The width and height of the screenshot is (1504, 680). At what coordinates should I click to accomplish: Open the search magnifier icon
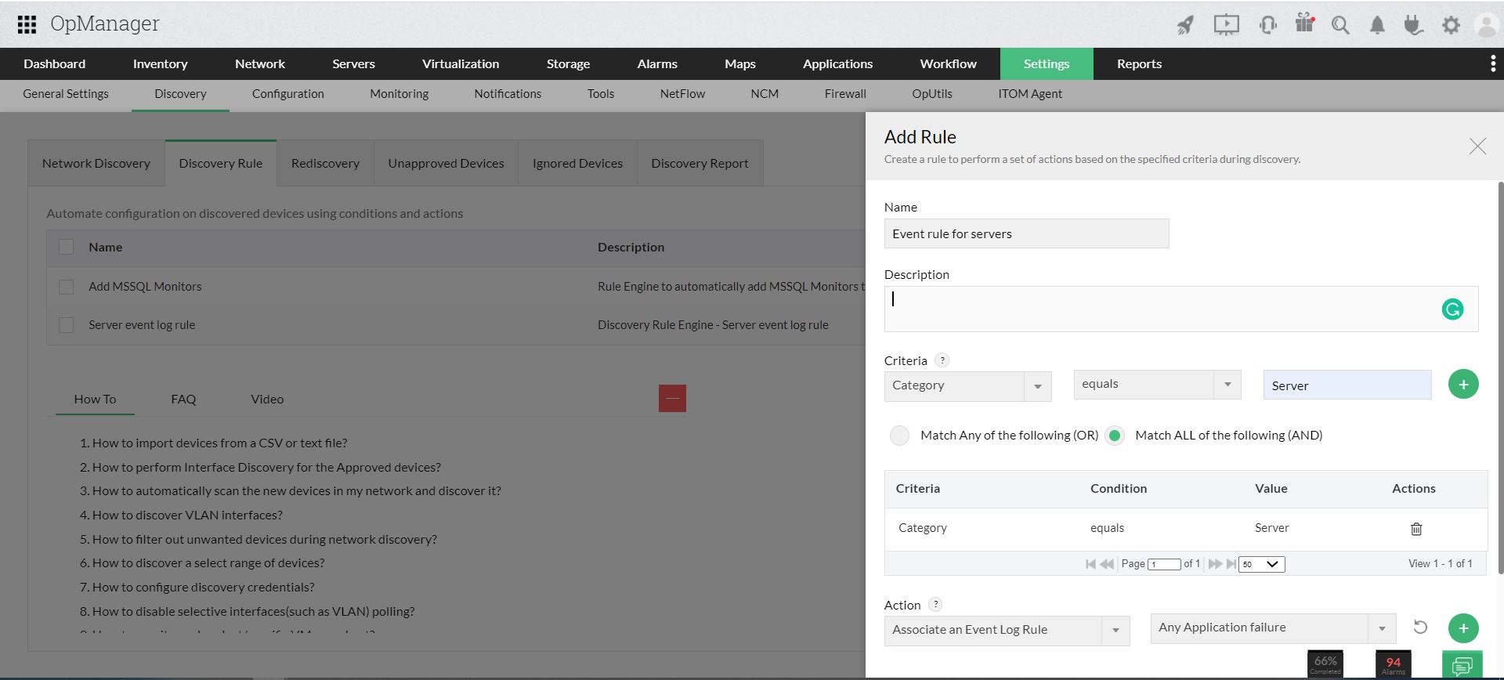(x=1340, y=25)
